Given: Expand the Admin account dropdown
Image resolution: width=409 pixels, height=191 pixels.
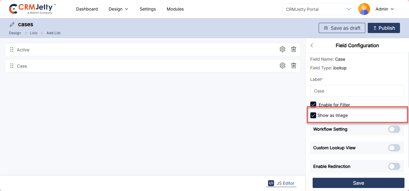Looking at the screenshot, I should click(x=385, y=9).
